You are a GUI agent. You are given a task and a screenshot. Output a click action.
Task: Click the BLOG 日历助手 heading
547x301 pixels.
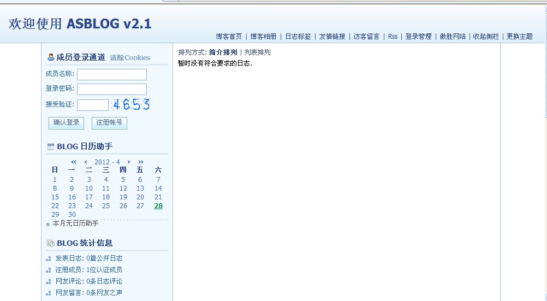(x=85, y=146)
